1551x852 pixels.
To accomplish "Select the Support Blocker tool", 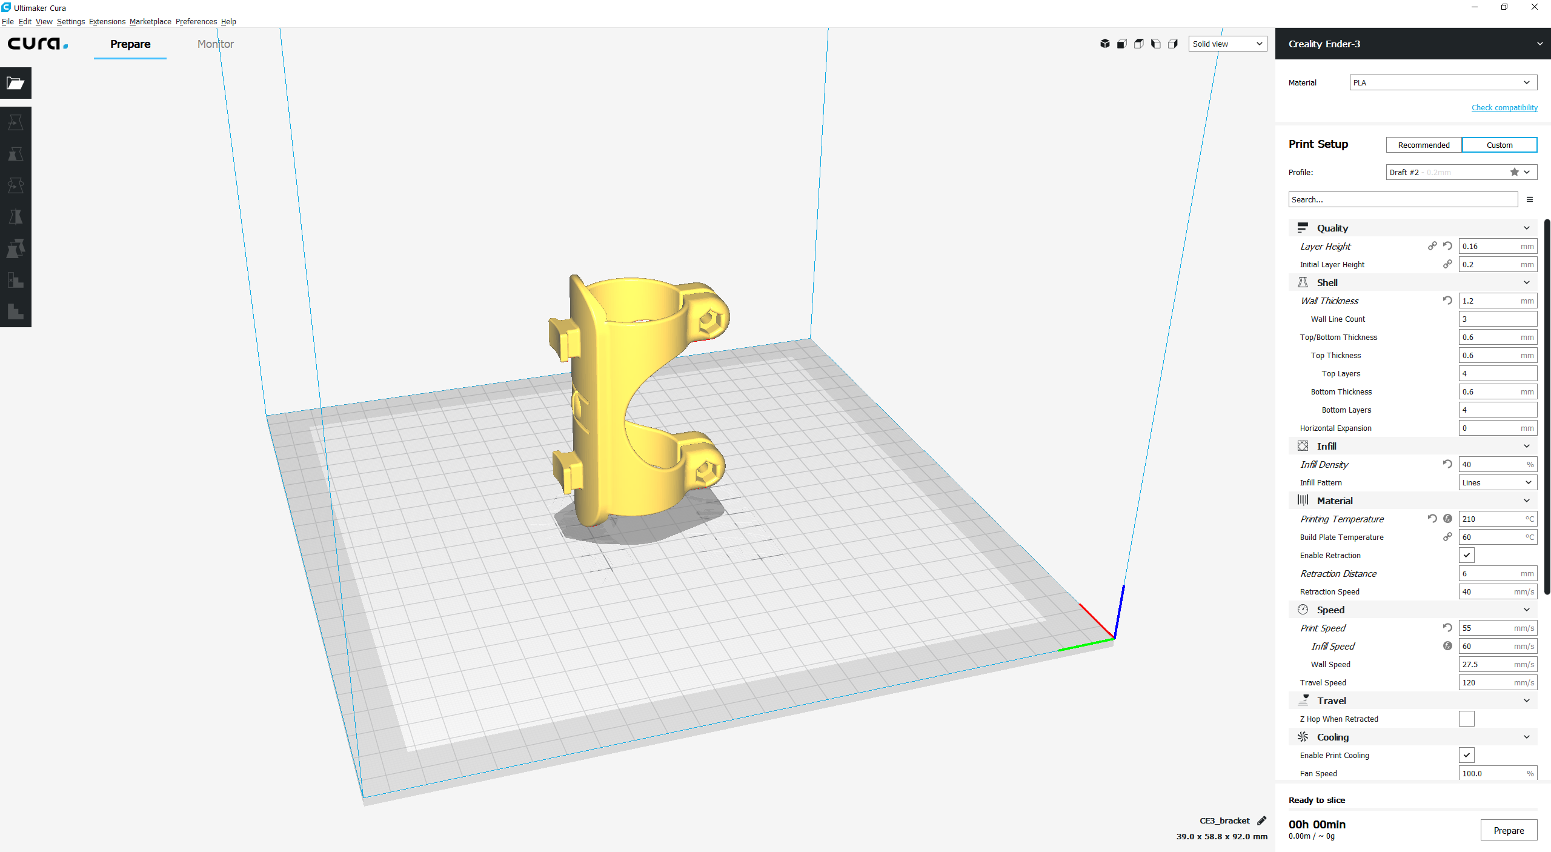I will 16,281.
